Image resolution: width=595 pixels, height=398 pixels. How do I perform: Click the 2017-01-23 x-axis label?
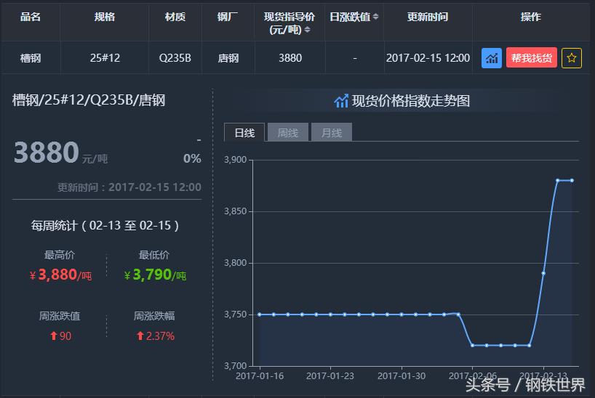(330, 376)
